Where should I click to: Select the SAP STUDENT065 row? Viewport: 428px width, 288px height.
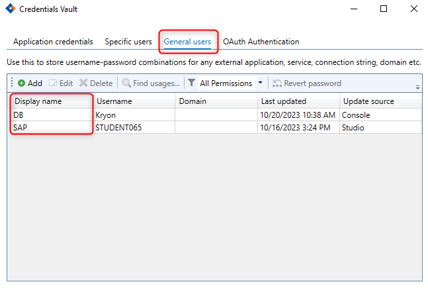[x=50, y=127]
